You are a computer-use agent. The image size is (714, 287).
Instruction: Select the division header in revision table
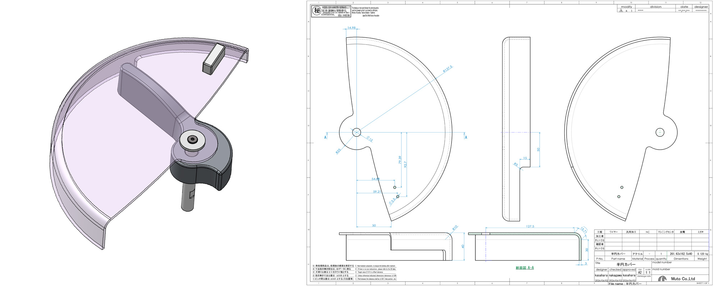coord(655,7)
